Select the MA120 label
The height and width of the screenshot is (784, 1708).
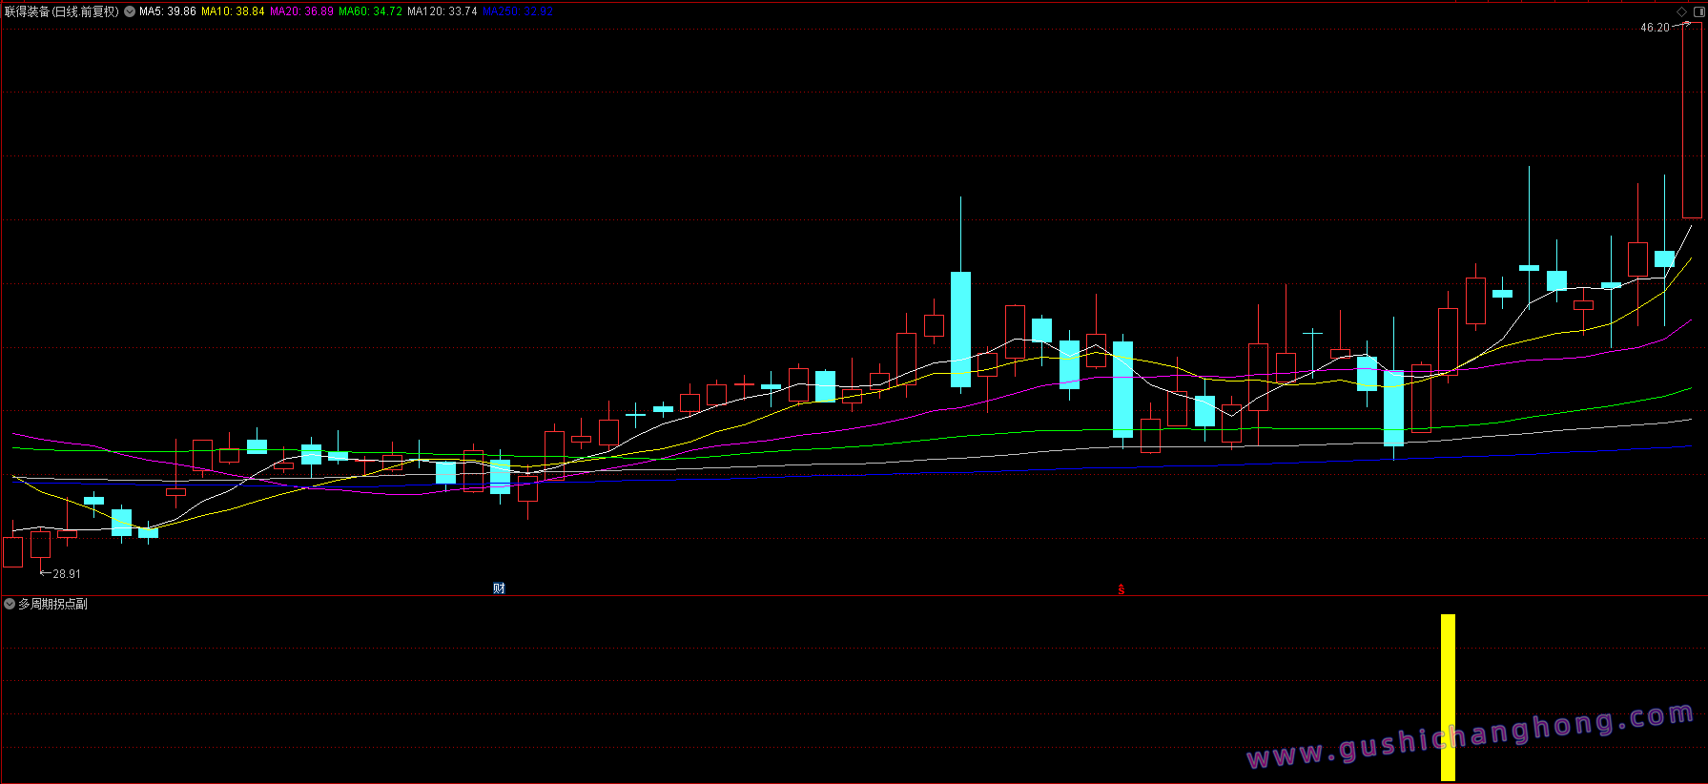pos(442,11)
